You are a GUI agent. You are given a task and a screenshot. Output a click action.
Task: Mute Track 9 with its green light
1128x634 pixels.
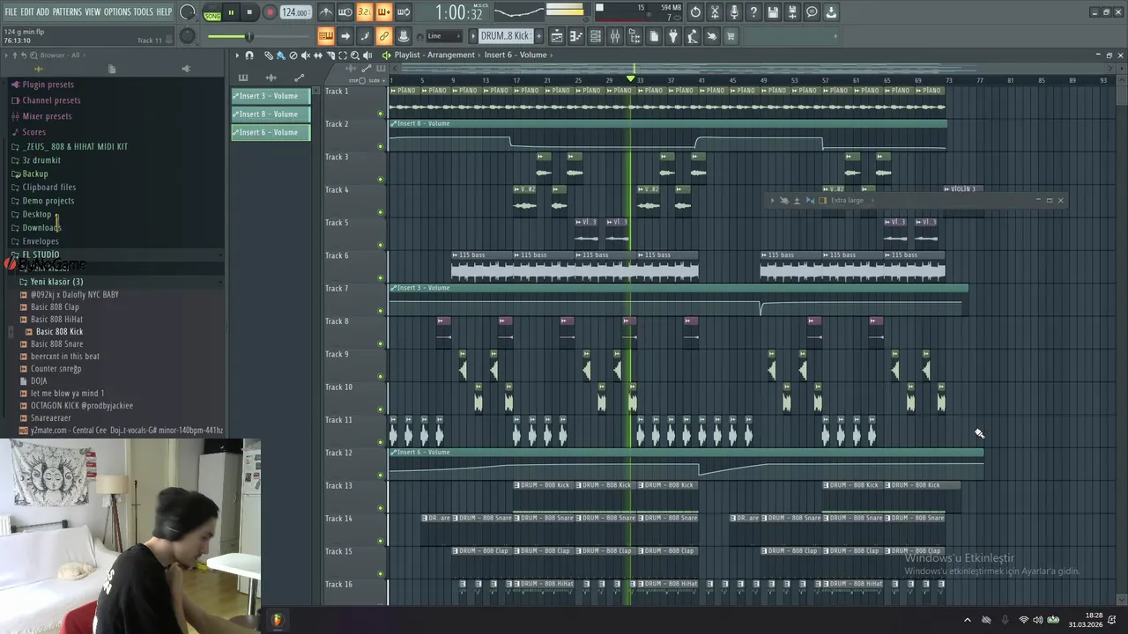381,376
